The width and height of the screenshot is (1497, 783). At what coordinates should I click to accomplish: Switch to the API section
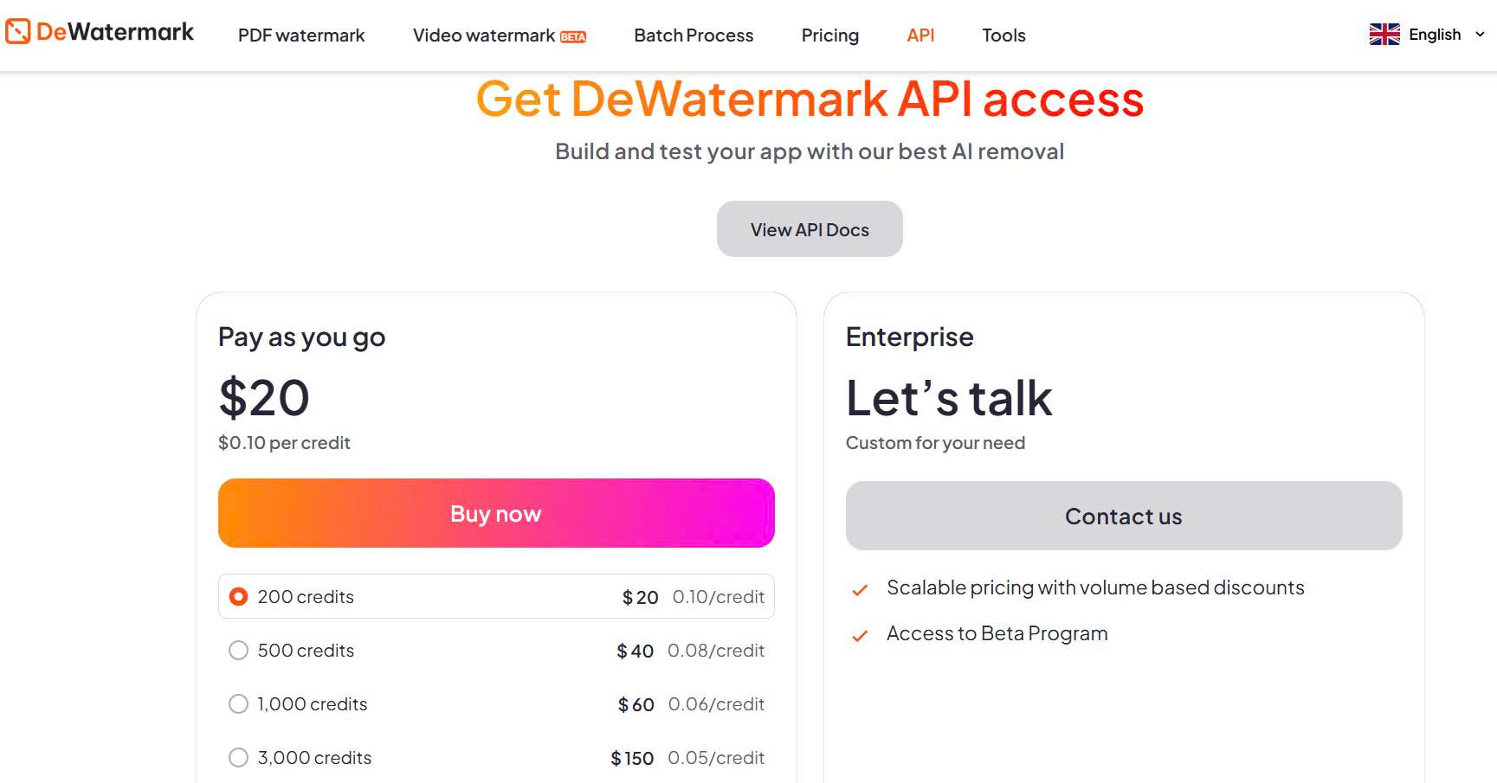click(x=920, y=35)
